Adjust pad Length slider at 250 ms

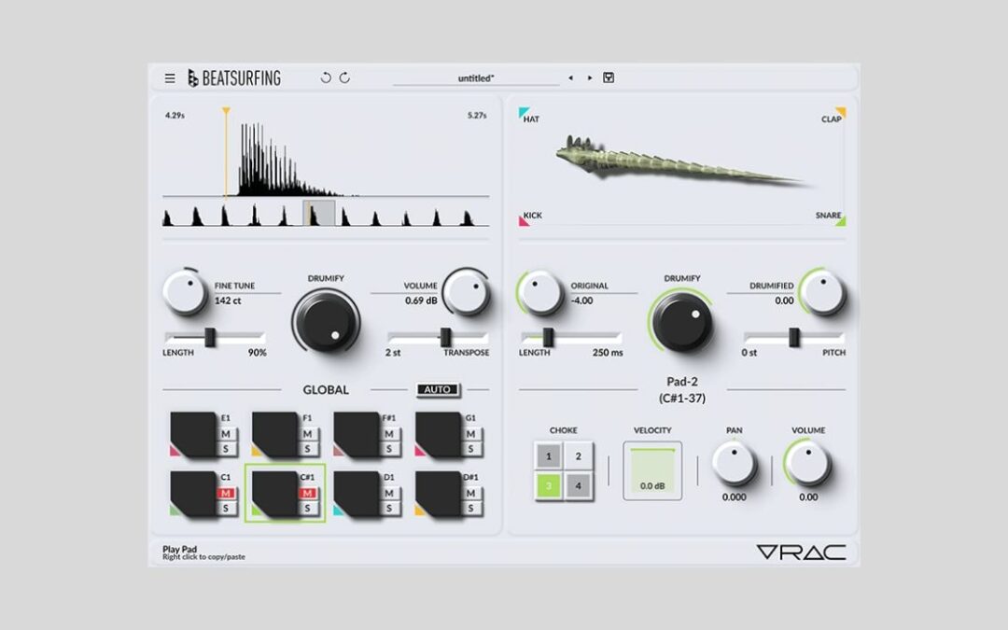(x=548, y=337)
